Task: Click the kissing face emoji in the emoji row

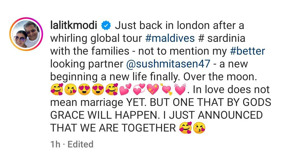Action: (70, 90)
